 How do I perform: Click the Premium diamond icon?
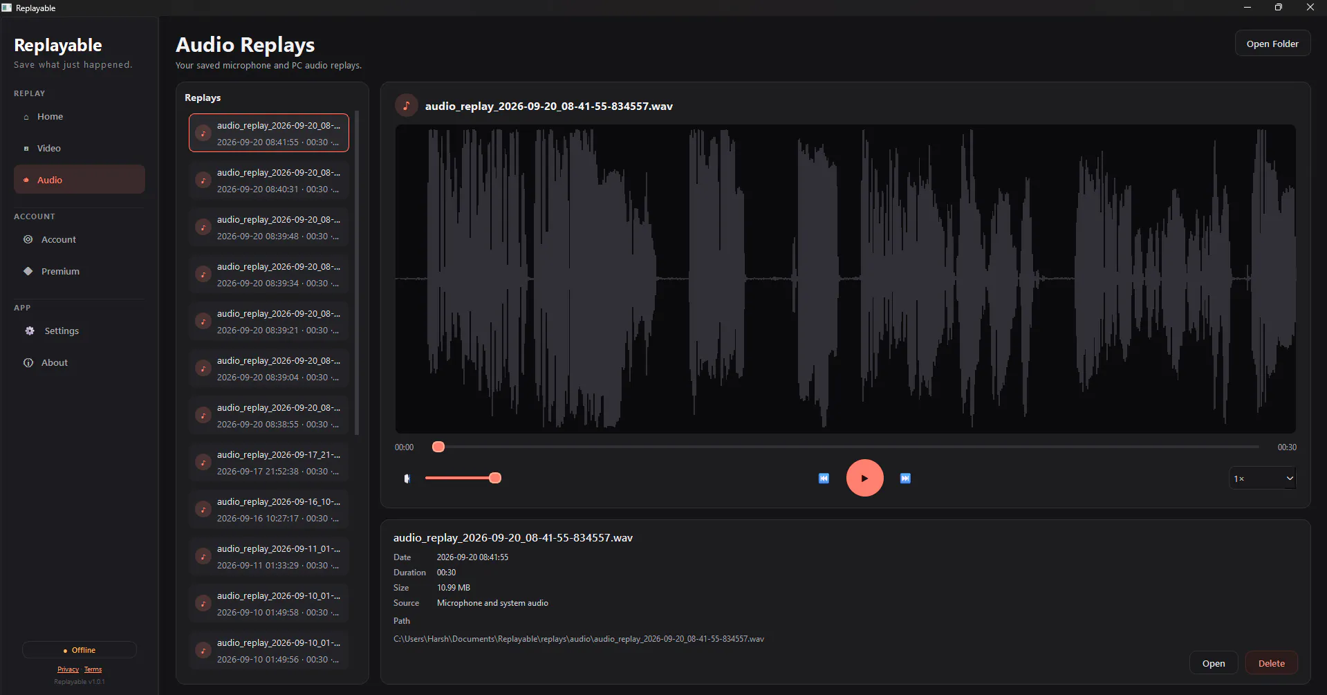click(x=28, y=271)
